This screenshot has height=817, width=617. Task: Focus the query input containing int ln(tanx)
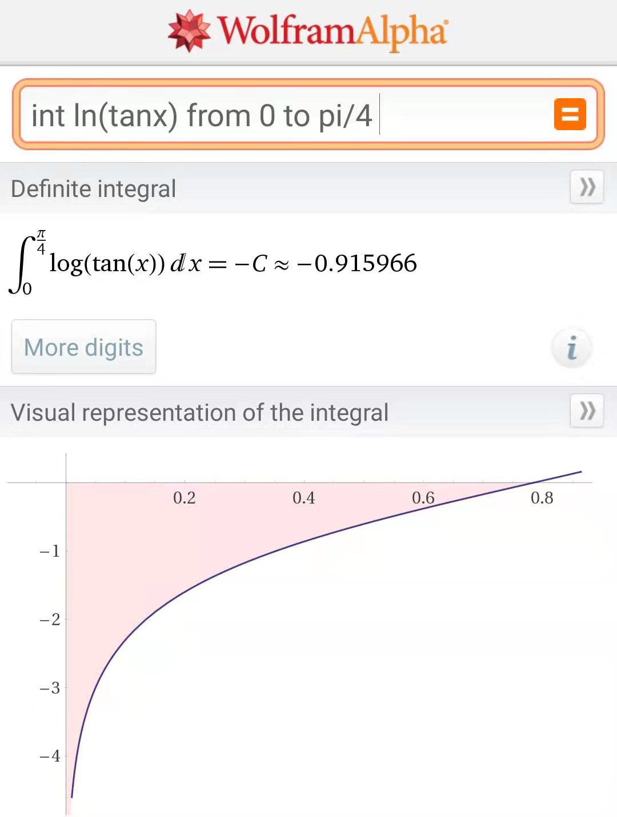pos(308,115)
